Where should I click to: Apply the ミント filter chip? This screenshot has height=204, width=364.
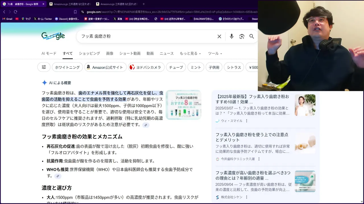click(x=196, y=67)
